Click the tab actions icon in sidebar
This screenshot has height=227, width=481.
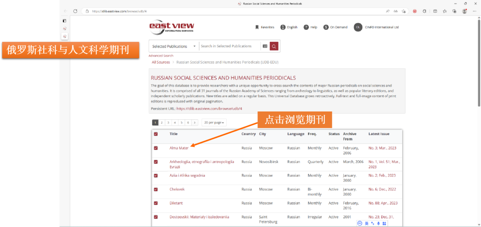click(65, 21)
